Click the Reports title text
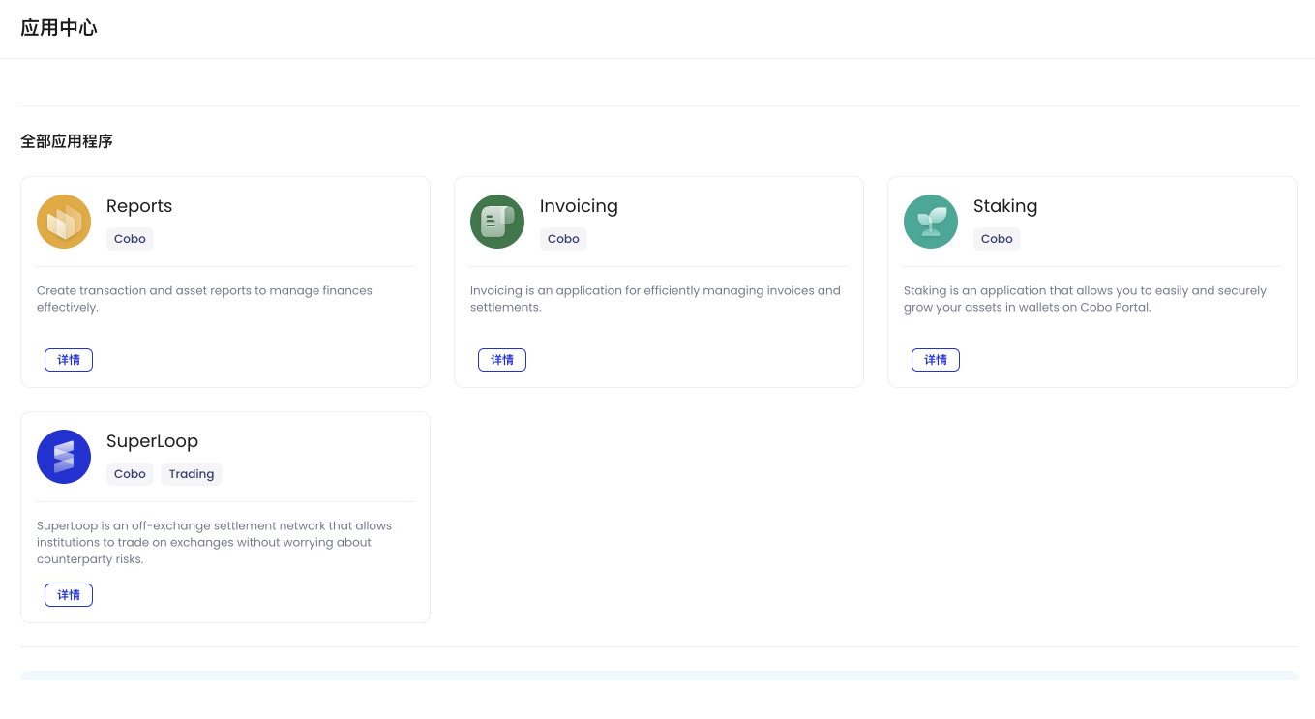 (139, 206)
